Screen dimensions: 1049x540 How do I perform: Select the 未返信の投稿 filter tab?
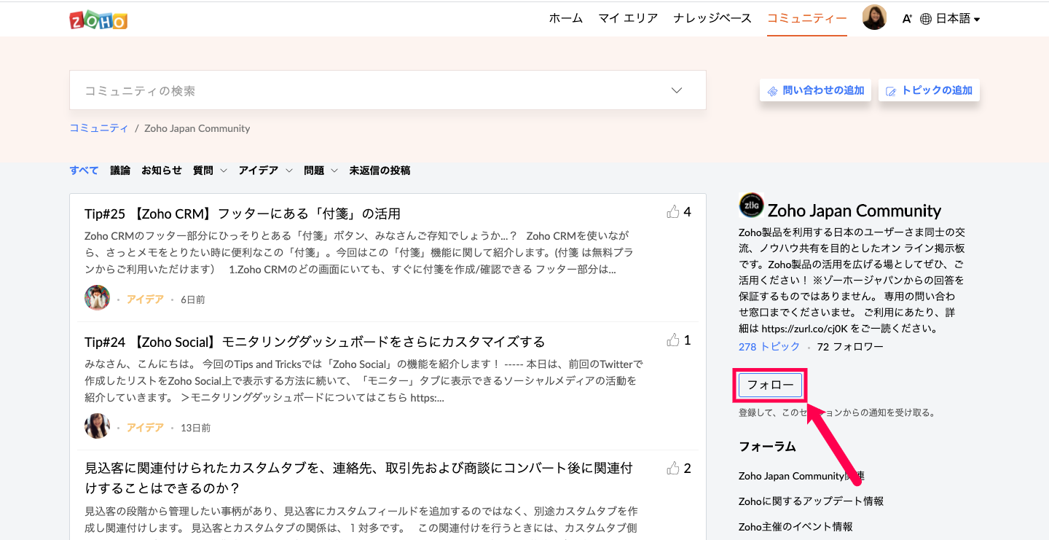tap(380, 171)
